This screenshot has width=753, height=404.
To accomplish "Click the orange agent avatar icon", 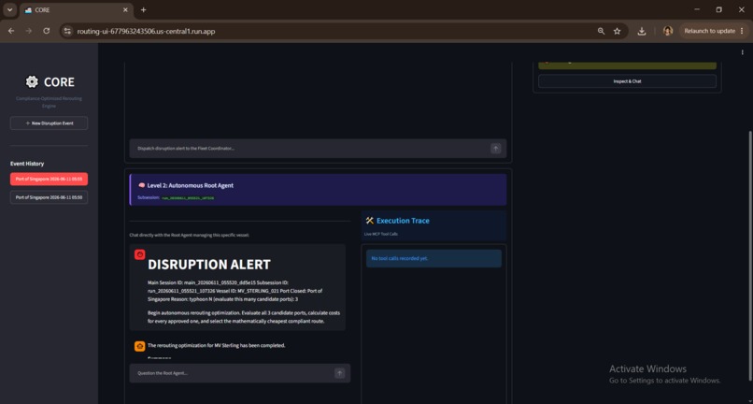I will pyautogui.click(x=140, y=346).
